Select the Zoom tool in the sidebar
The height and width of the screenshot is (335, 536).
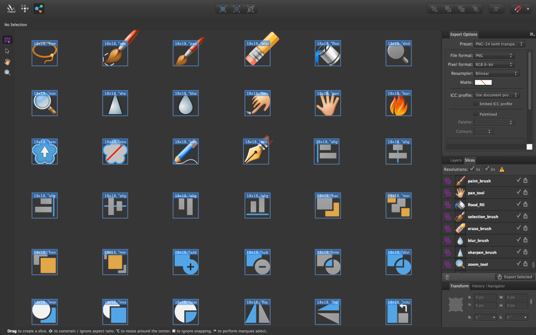tap(7, 72)
